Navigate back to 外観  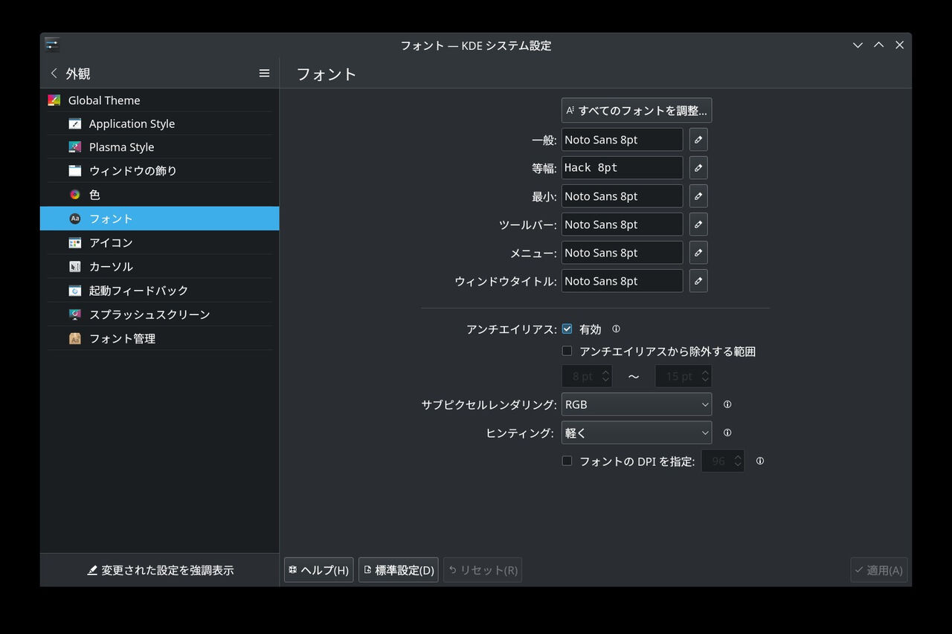[x=53, y=73]
